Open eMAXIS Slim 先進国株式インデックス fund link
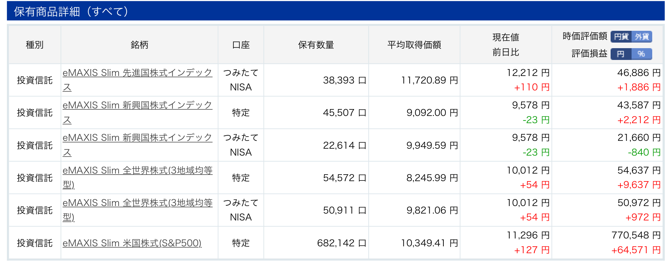 137,80
